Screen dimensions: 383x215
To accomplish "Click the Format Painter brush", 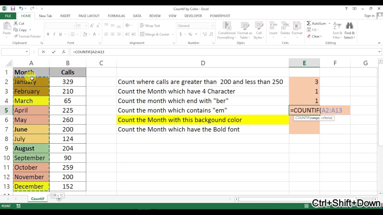I will pos(16,36).
